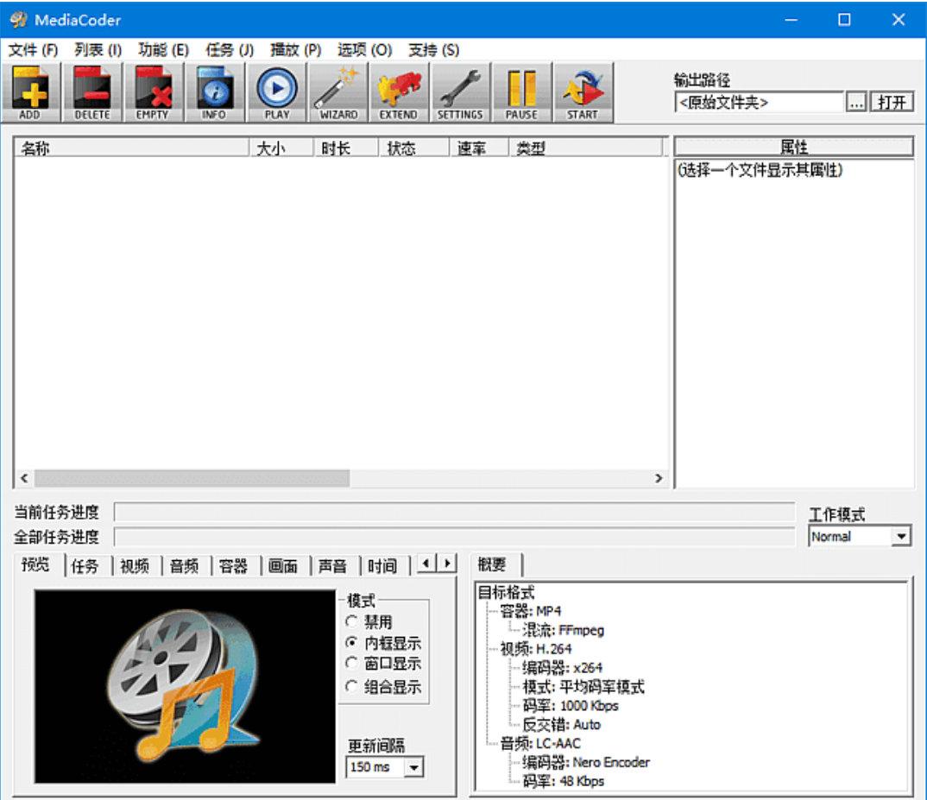Click the ADD icon to add files
The height and width of the screenshot is (800, 927).
[30, 91]
